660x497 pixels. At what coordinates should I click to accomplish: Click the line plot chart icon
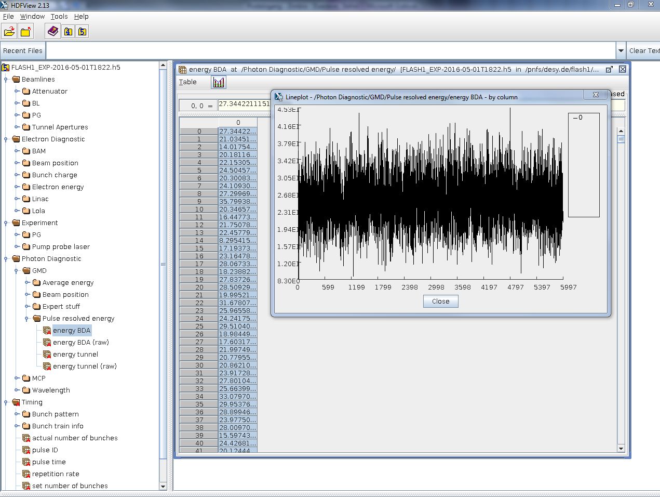click(x=219, y=82)
